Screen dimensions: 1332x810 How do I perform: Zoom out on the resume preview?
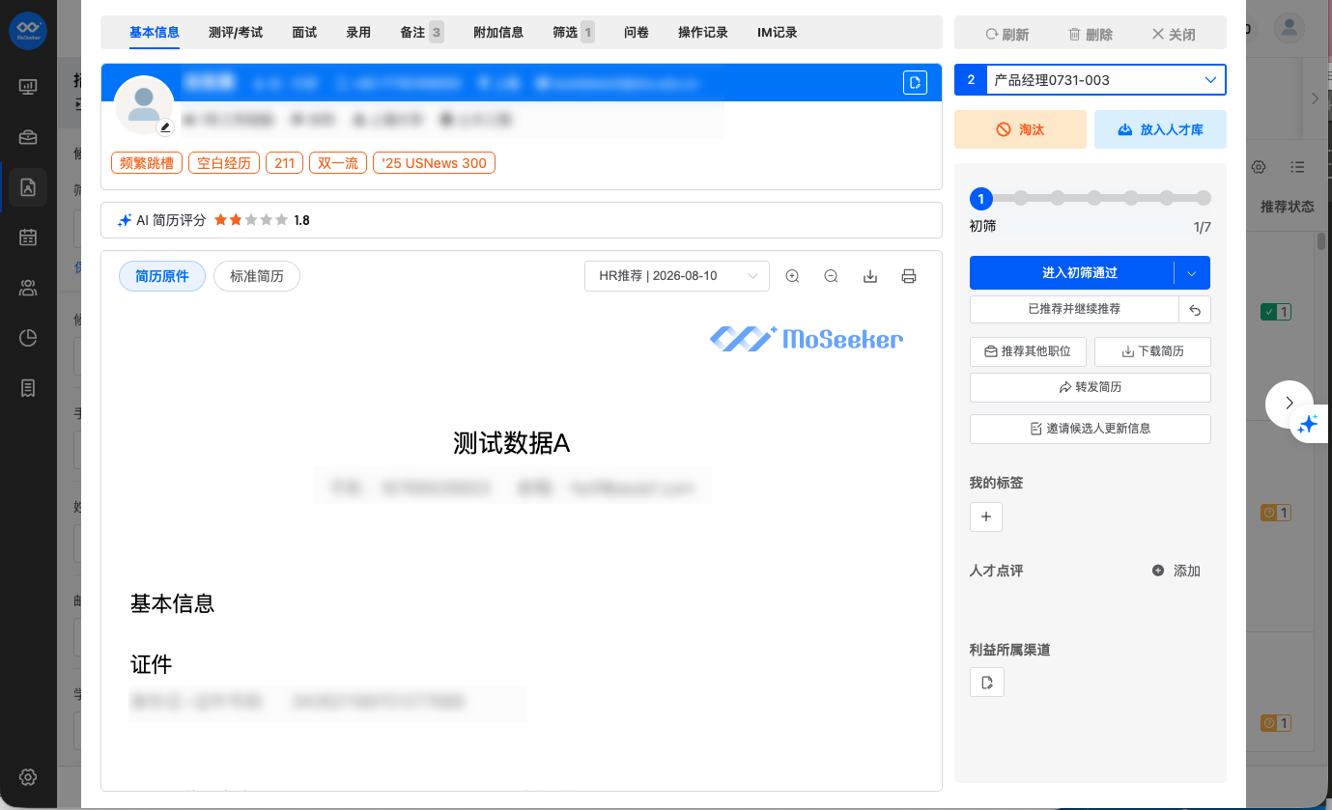[831, 276]
